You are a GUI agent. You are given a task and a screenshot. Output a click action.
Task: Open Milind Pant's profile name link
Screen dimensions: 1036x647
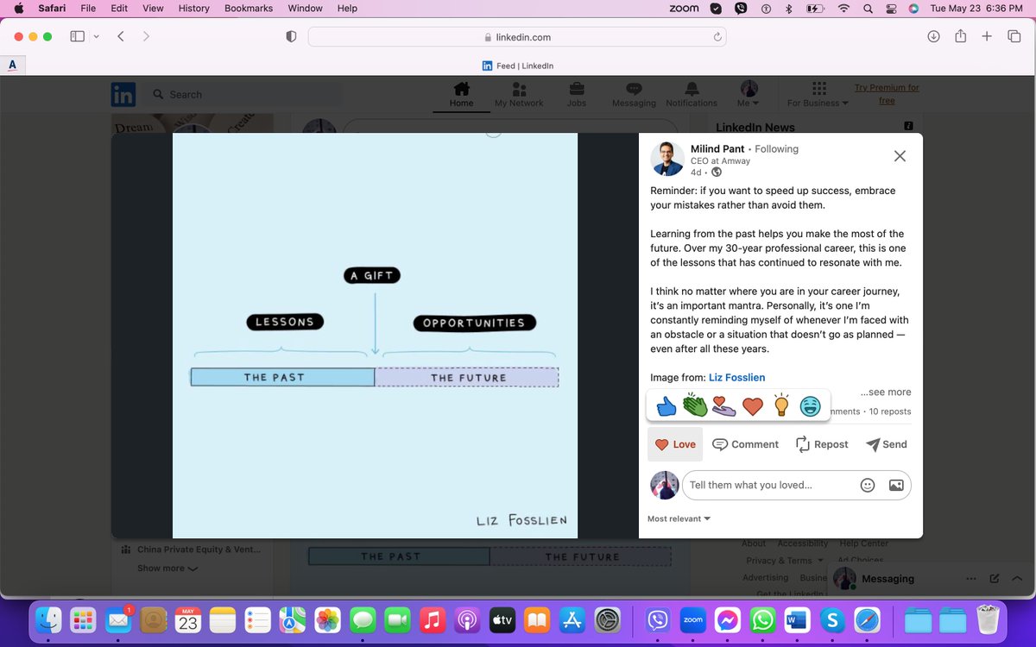click(717, 148)
